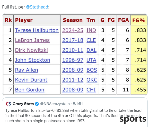This screenshot has height=127, width=150.
Task: Open the OKC team link
Action: coord(92,80)
